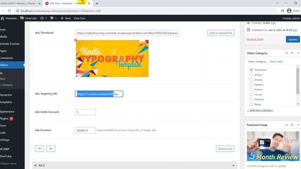Check the Games category
This screenshot has height=169, width=301.
pos(251,89)
